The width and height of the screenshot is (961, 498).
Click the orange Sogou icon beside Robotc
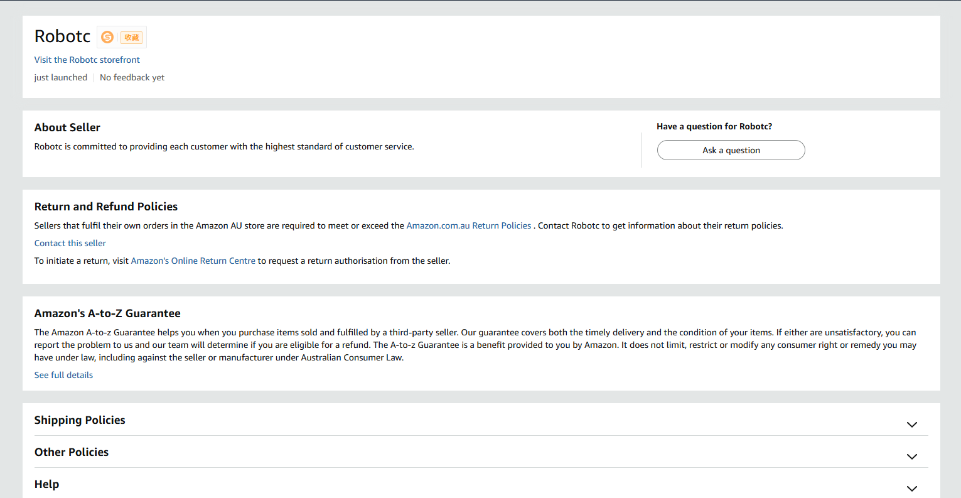pos(107,38)
